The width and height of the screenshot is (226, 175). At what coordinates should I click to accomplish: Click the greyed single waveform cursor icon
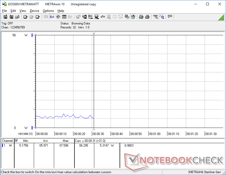click(115, 17)
